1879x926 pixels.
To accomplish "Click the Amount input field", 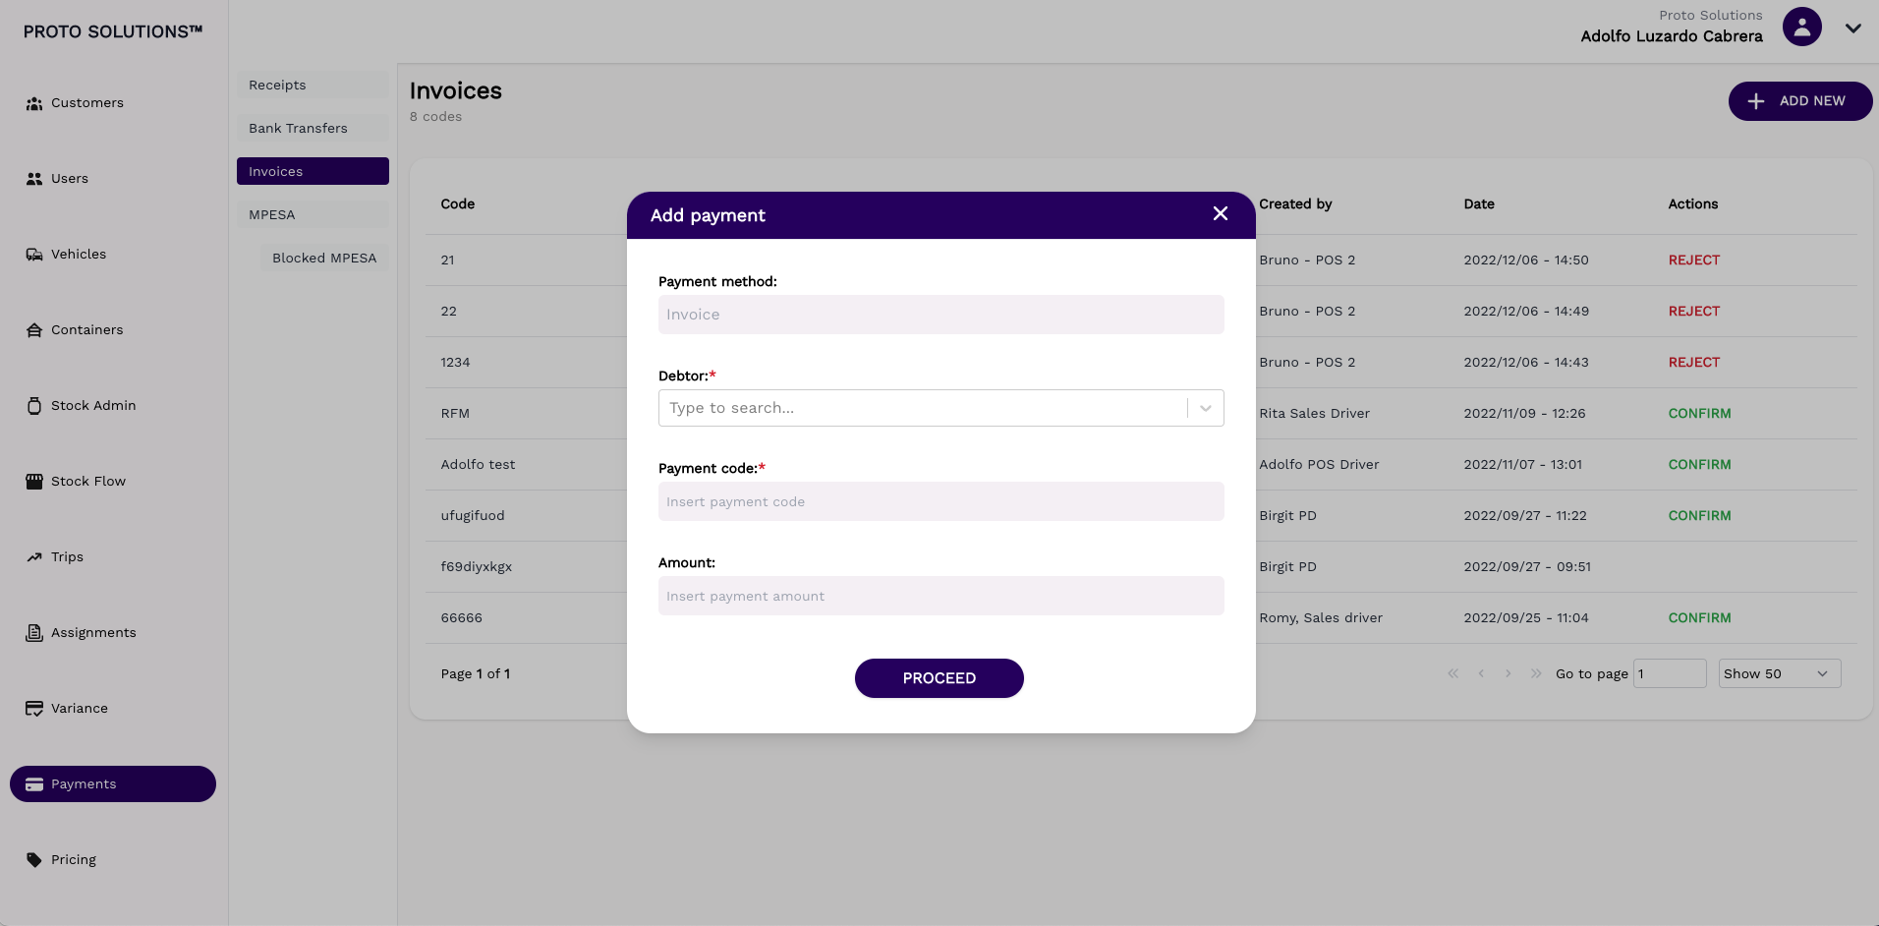I will (941, 596).
